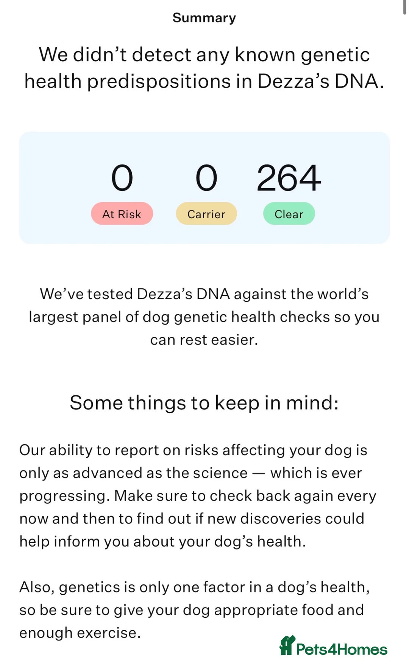Screen dimensions: 409x667
Task: Click 'health predispositions in Dezza's DNA' headline line
Action: click(x=204, y=81)
